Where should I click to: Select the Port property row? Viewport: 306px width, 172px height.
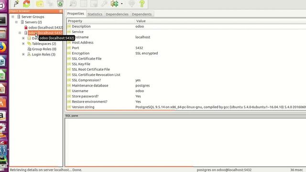[186, 48]
